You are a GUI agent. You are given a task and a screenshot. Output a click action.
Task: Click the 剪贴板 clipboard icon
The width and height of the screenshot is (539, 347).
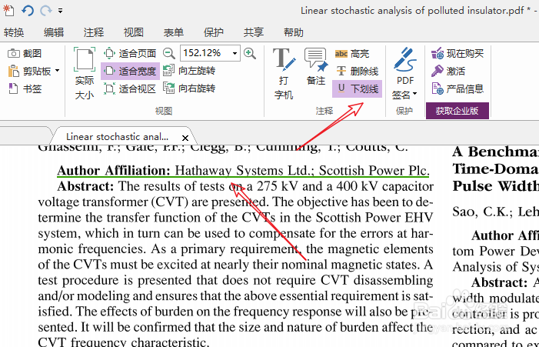tap(13, 72)
